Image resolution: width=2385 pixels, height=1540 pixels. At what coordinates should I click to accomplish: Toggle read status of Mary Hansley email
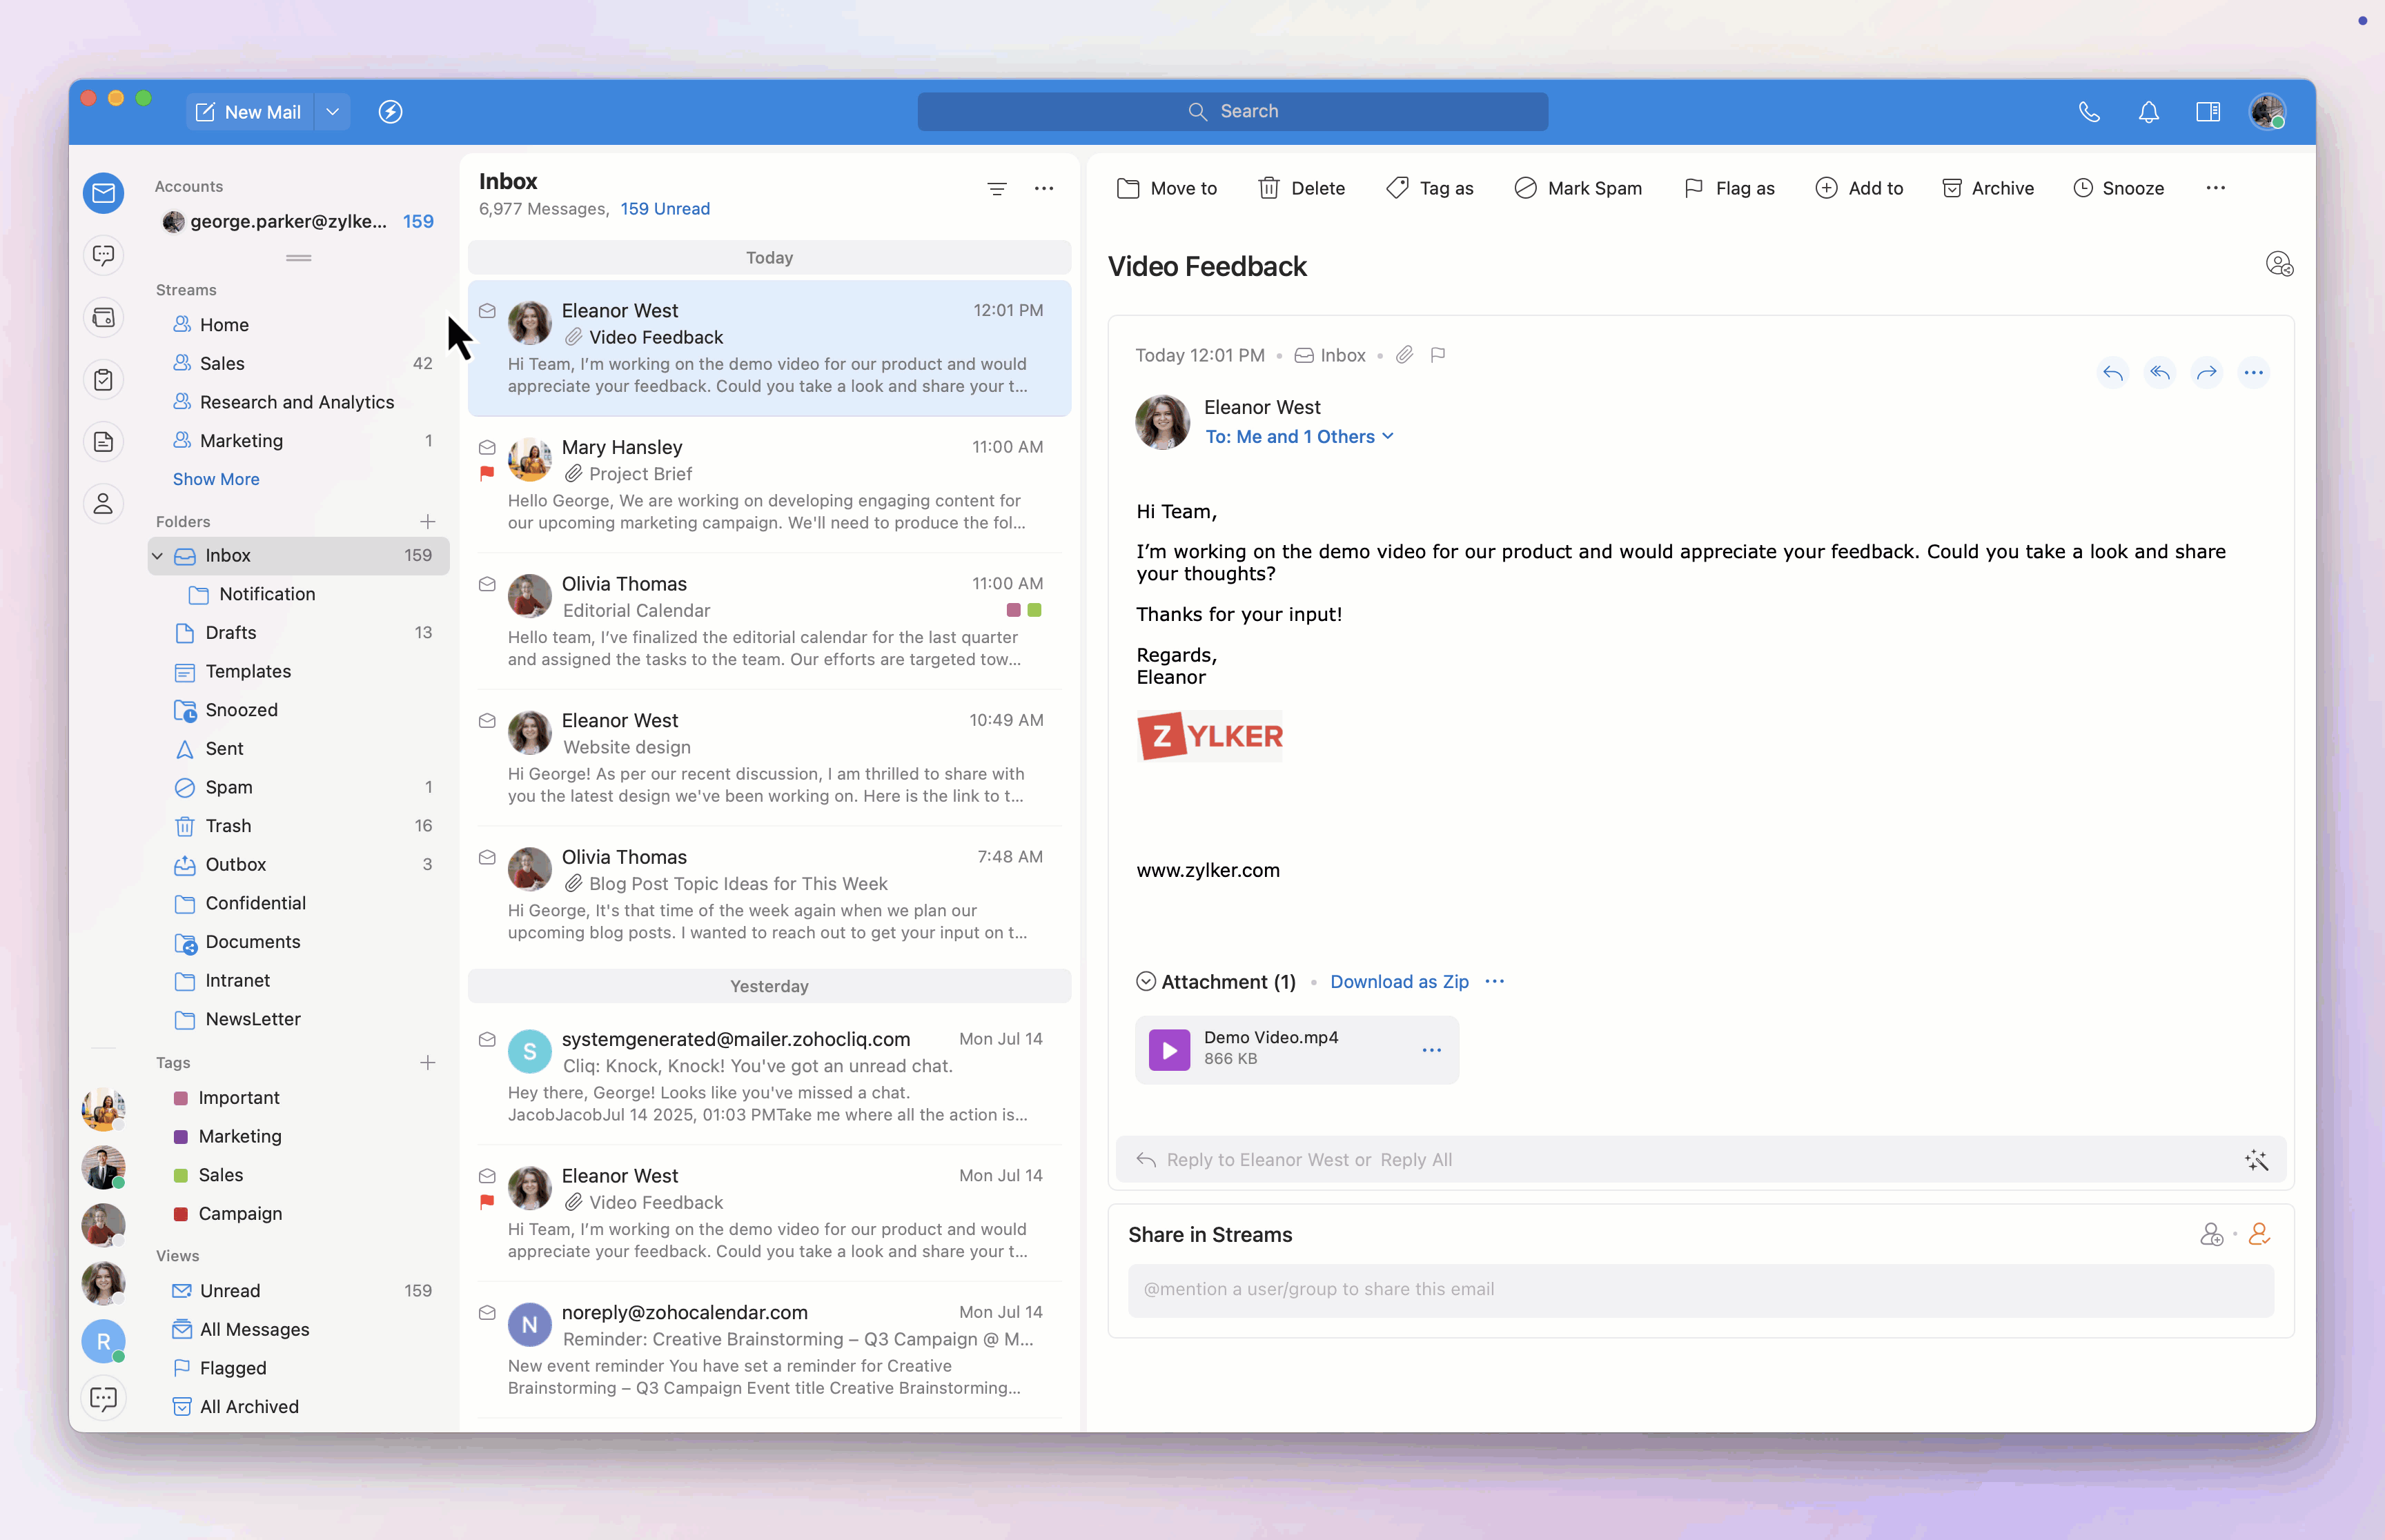(487, 447)
